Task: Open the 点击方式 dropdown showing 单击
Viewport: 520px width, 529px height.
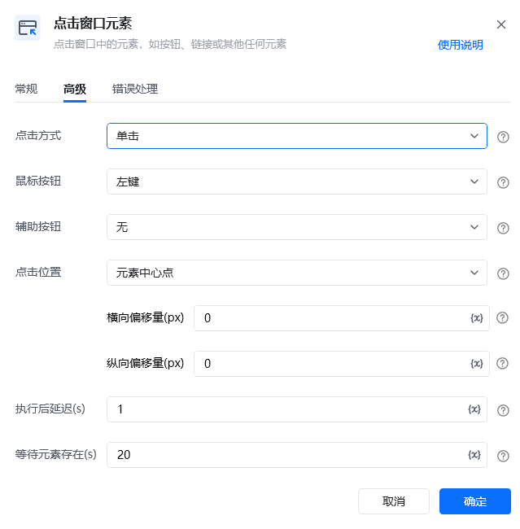Action: 297,136
